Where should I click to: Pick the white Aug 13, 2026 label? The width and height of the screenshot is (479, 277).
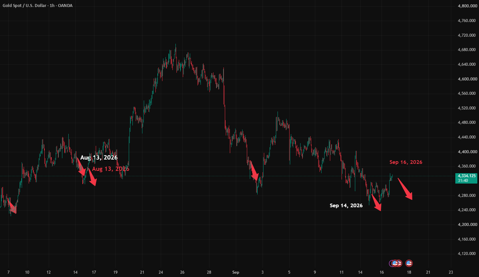(99, 158)
